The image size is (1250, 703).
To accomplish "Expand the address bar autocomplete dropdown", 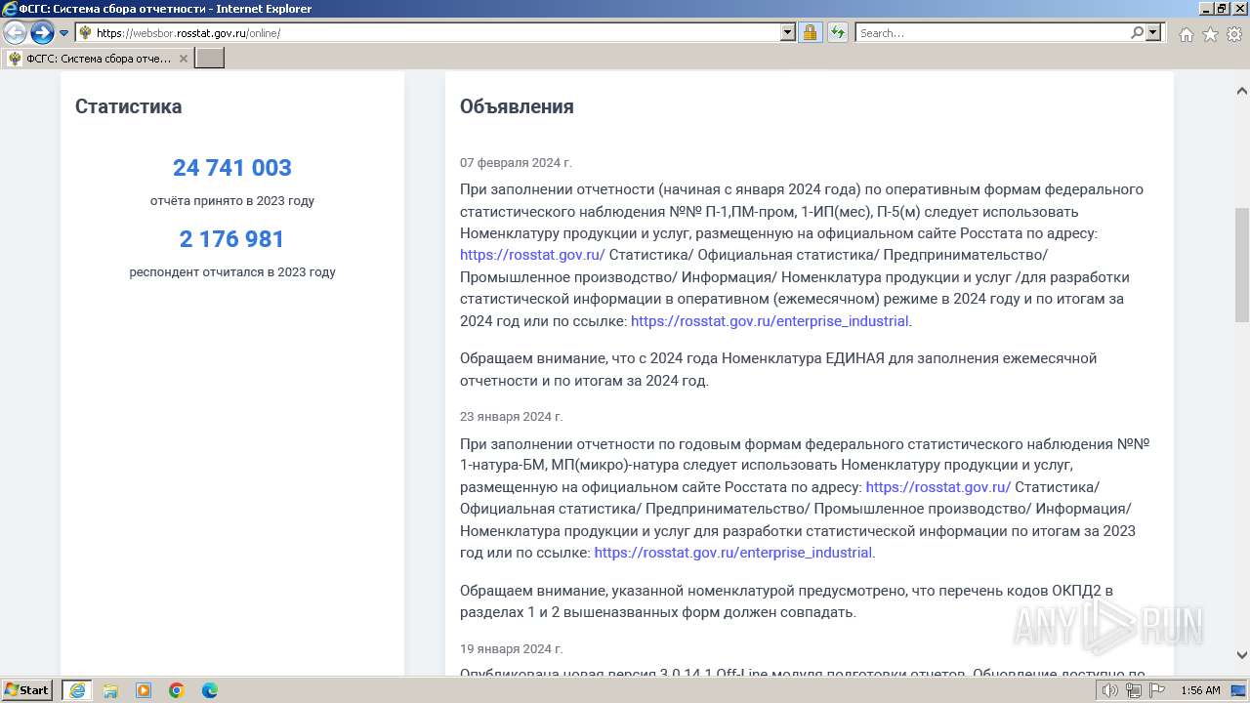I will [x=788, y=33].
